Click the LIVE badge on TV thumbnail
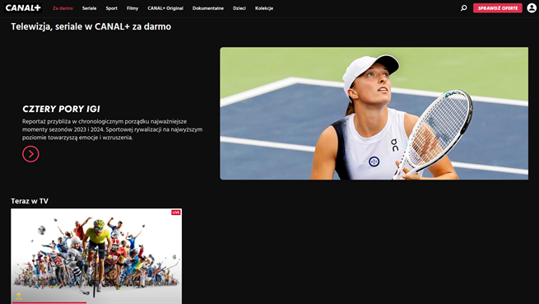 pos(176,213)
